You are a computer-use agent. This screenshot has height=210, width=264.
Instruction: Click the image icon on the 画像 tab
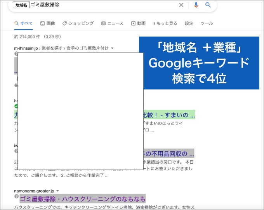[x=42, y=23]
